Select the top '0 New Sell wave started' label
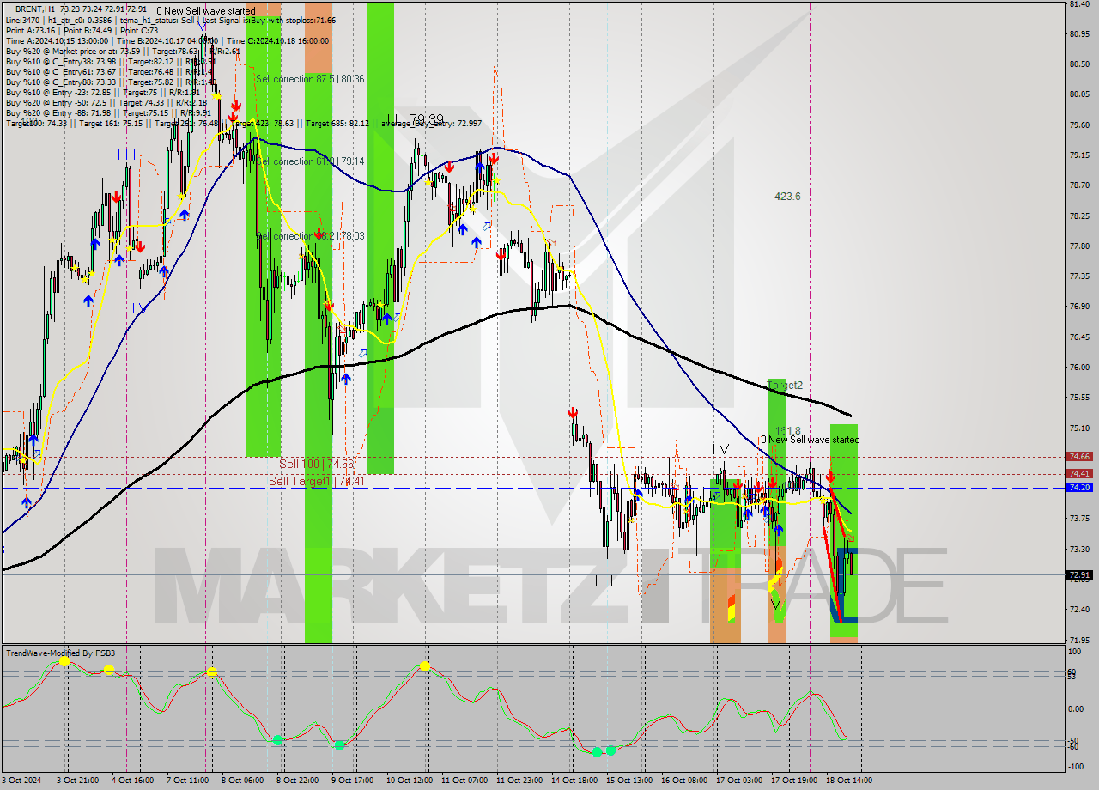Viewport: 1099px width, 790px height. tap(205, 11)
